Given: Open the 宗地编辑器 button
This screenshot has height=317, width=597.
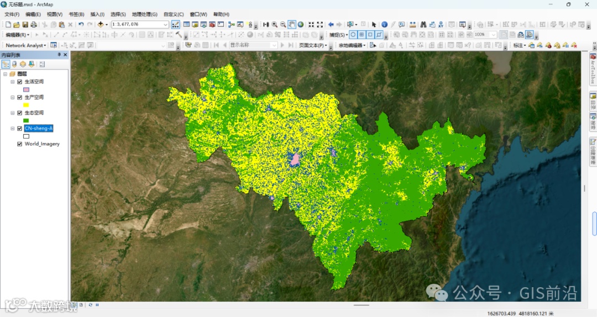Looking at the screenshot, I should pyautogui.click(x=352, y=45).
